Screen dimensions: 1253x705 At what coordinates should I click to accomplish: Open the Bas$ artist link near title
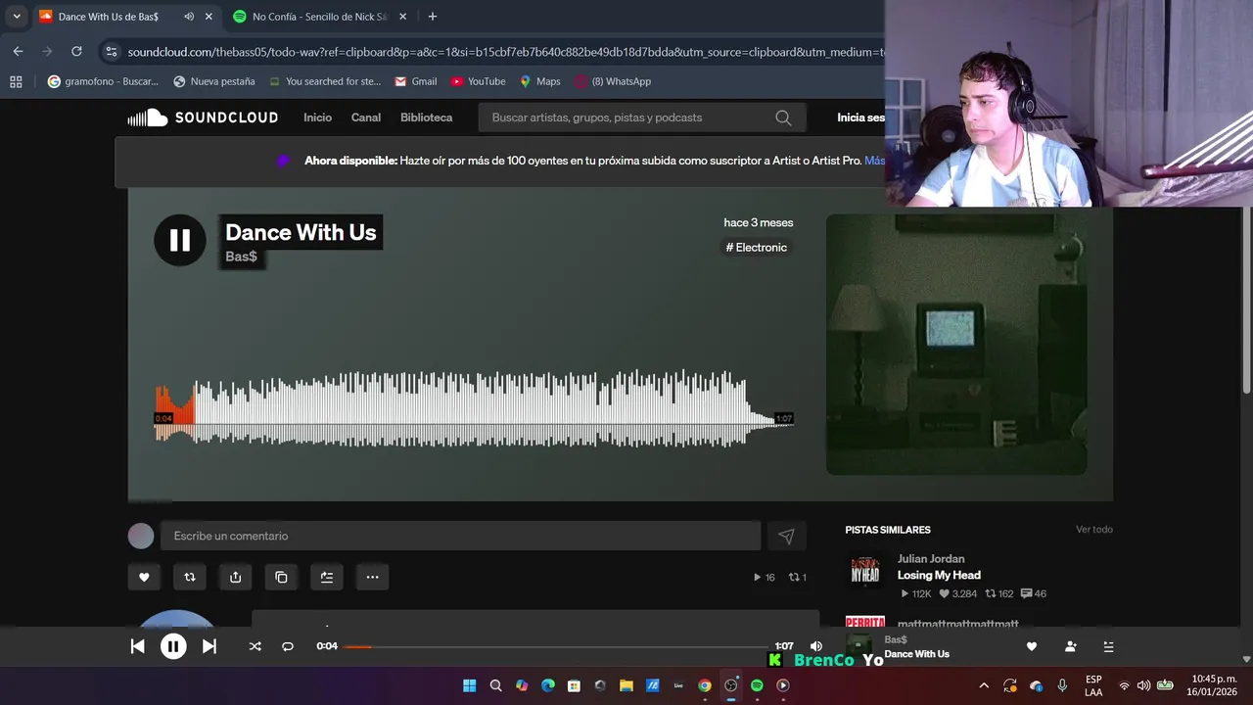click(241, 257)
